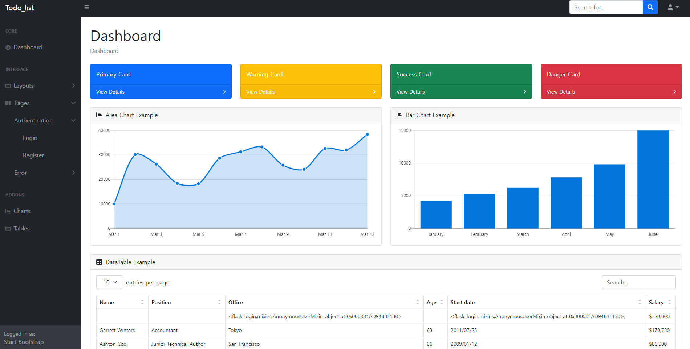Open View Details on Primary Card
This screenshot has height=349, width=690.
tap(110, 92)
